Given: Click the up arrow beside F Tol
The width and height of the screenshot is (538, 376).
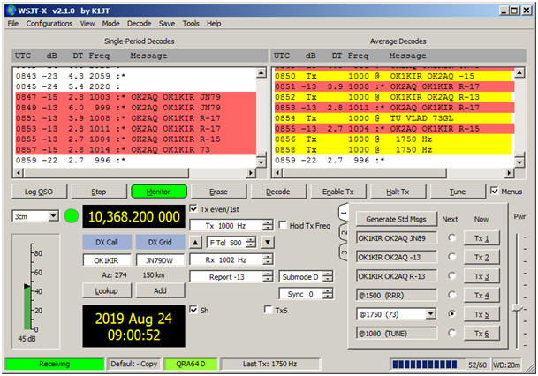Looking at the screenshot, I should tap(195, 243).
